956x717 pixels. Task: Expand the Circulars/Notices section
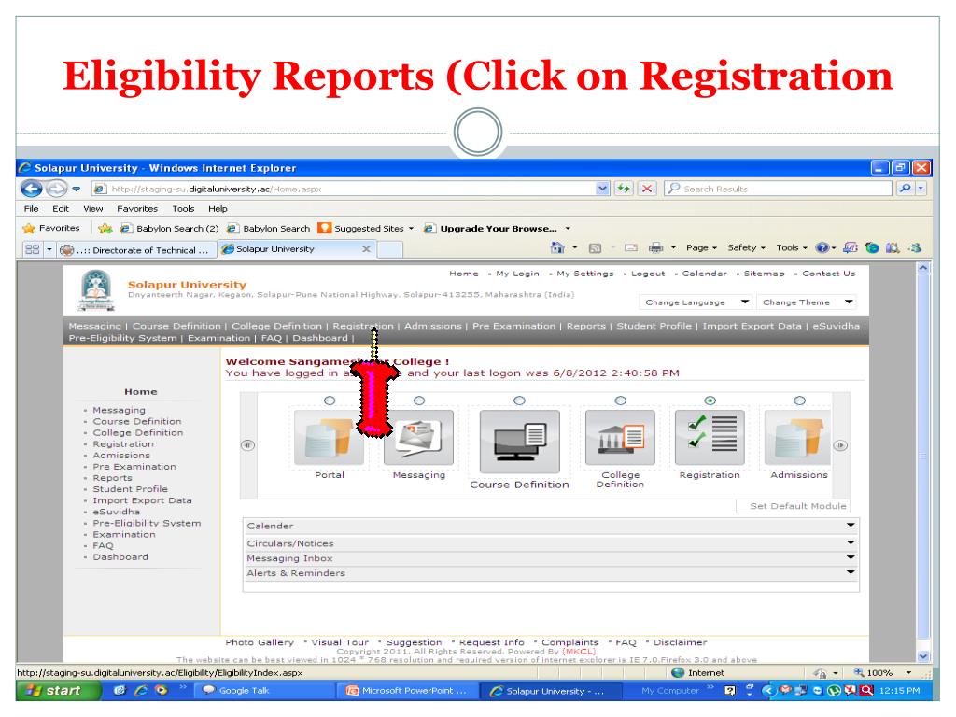[551, 543]
